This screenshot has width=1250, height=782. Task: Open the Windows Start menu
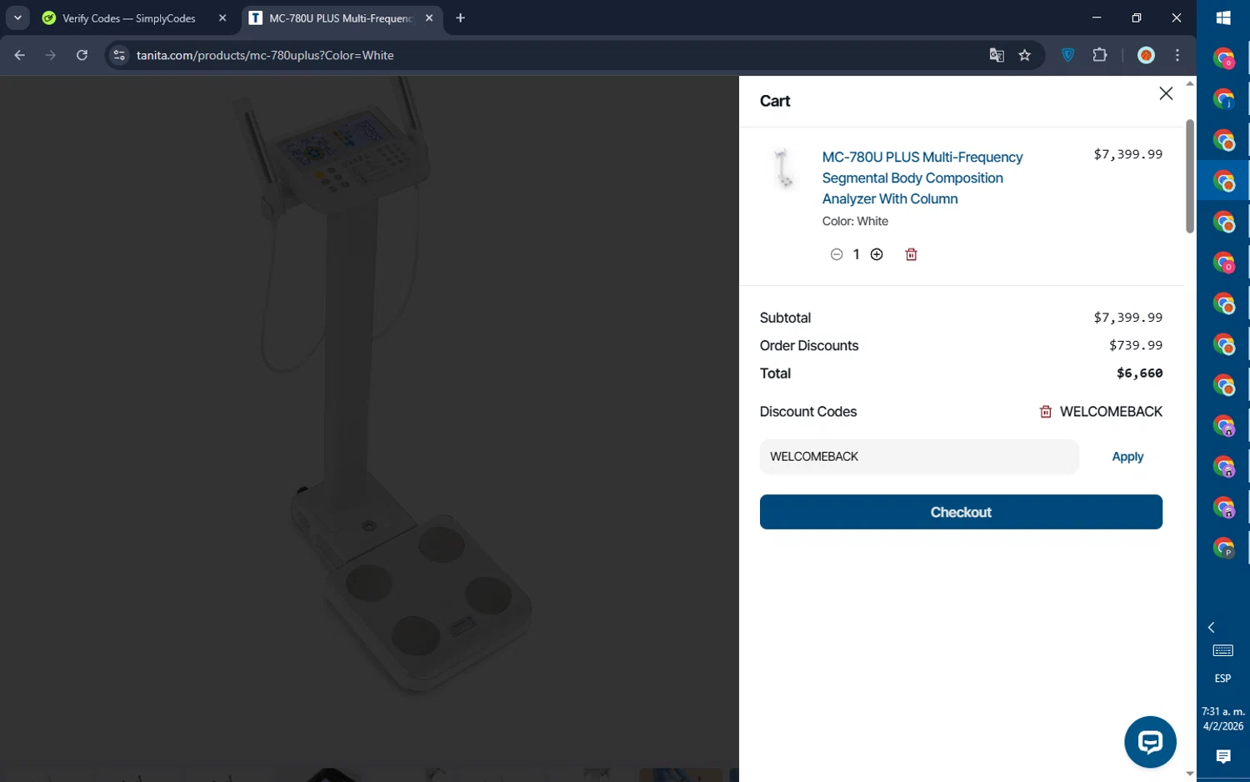pos(1223,18)
